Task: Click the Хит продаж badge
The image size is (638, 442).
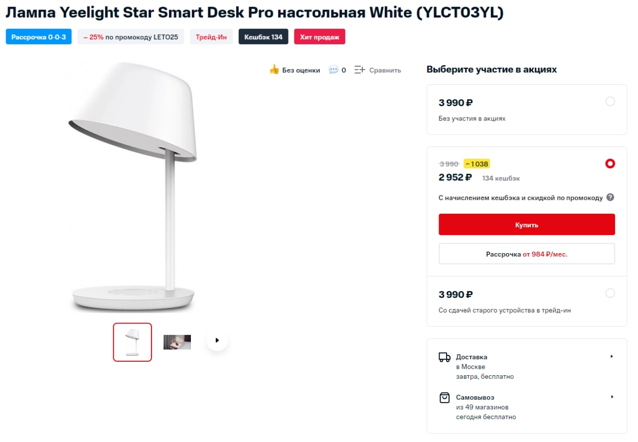Action: [319, 36]
